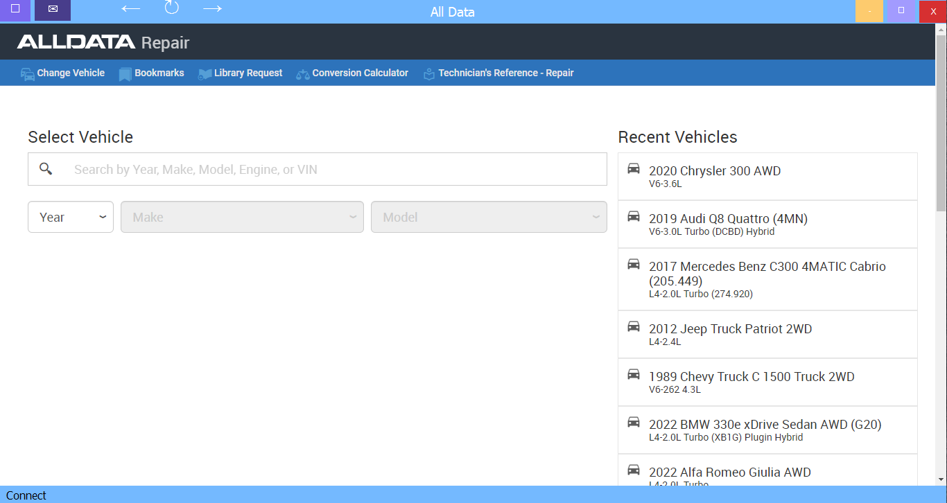
Task: Click the refresh arrow in the title bar
Action: click(171, 9)
